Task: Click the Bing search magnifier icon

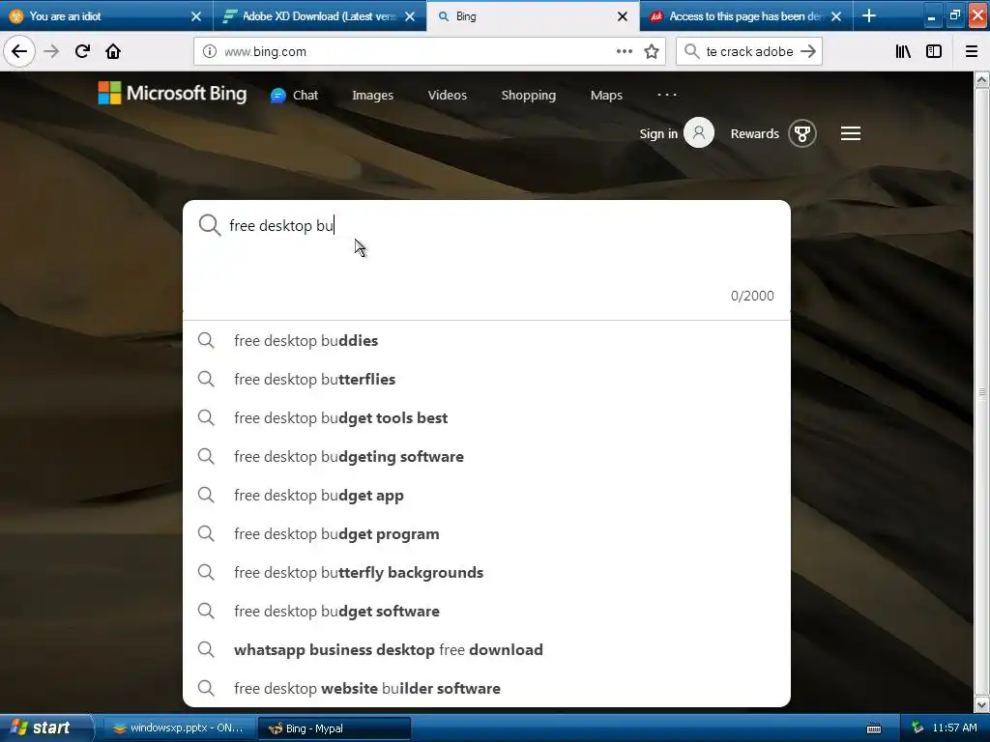Action: 210,225
